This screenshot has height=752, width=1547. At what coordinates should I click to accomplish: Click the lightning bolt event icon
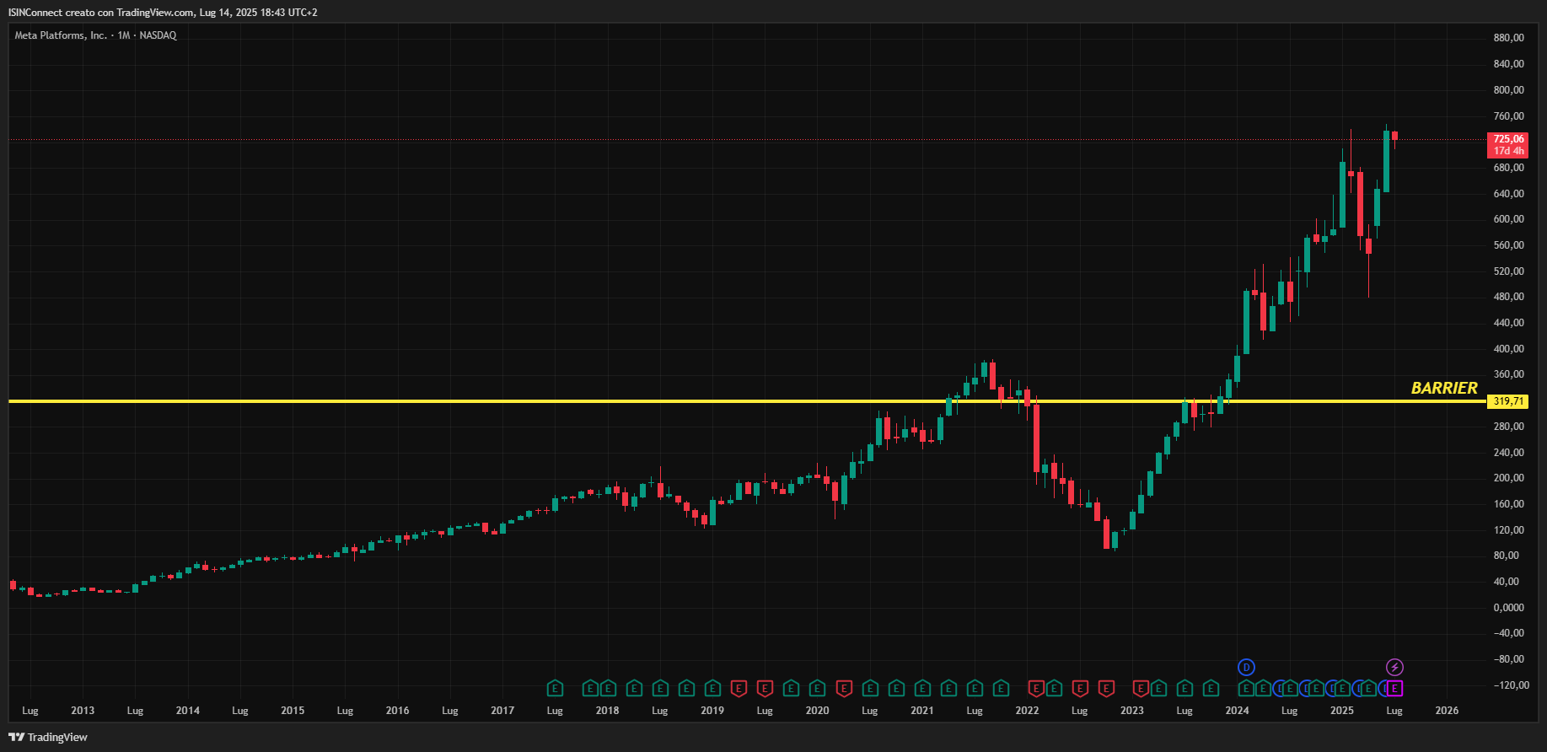coord(1394,668)
